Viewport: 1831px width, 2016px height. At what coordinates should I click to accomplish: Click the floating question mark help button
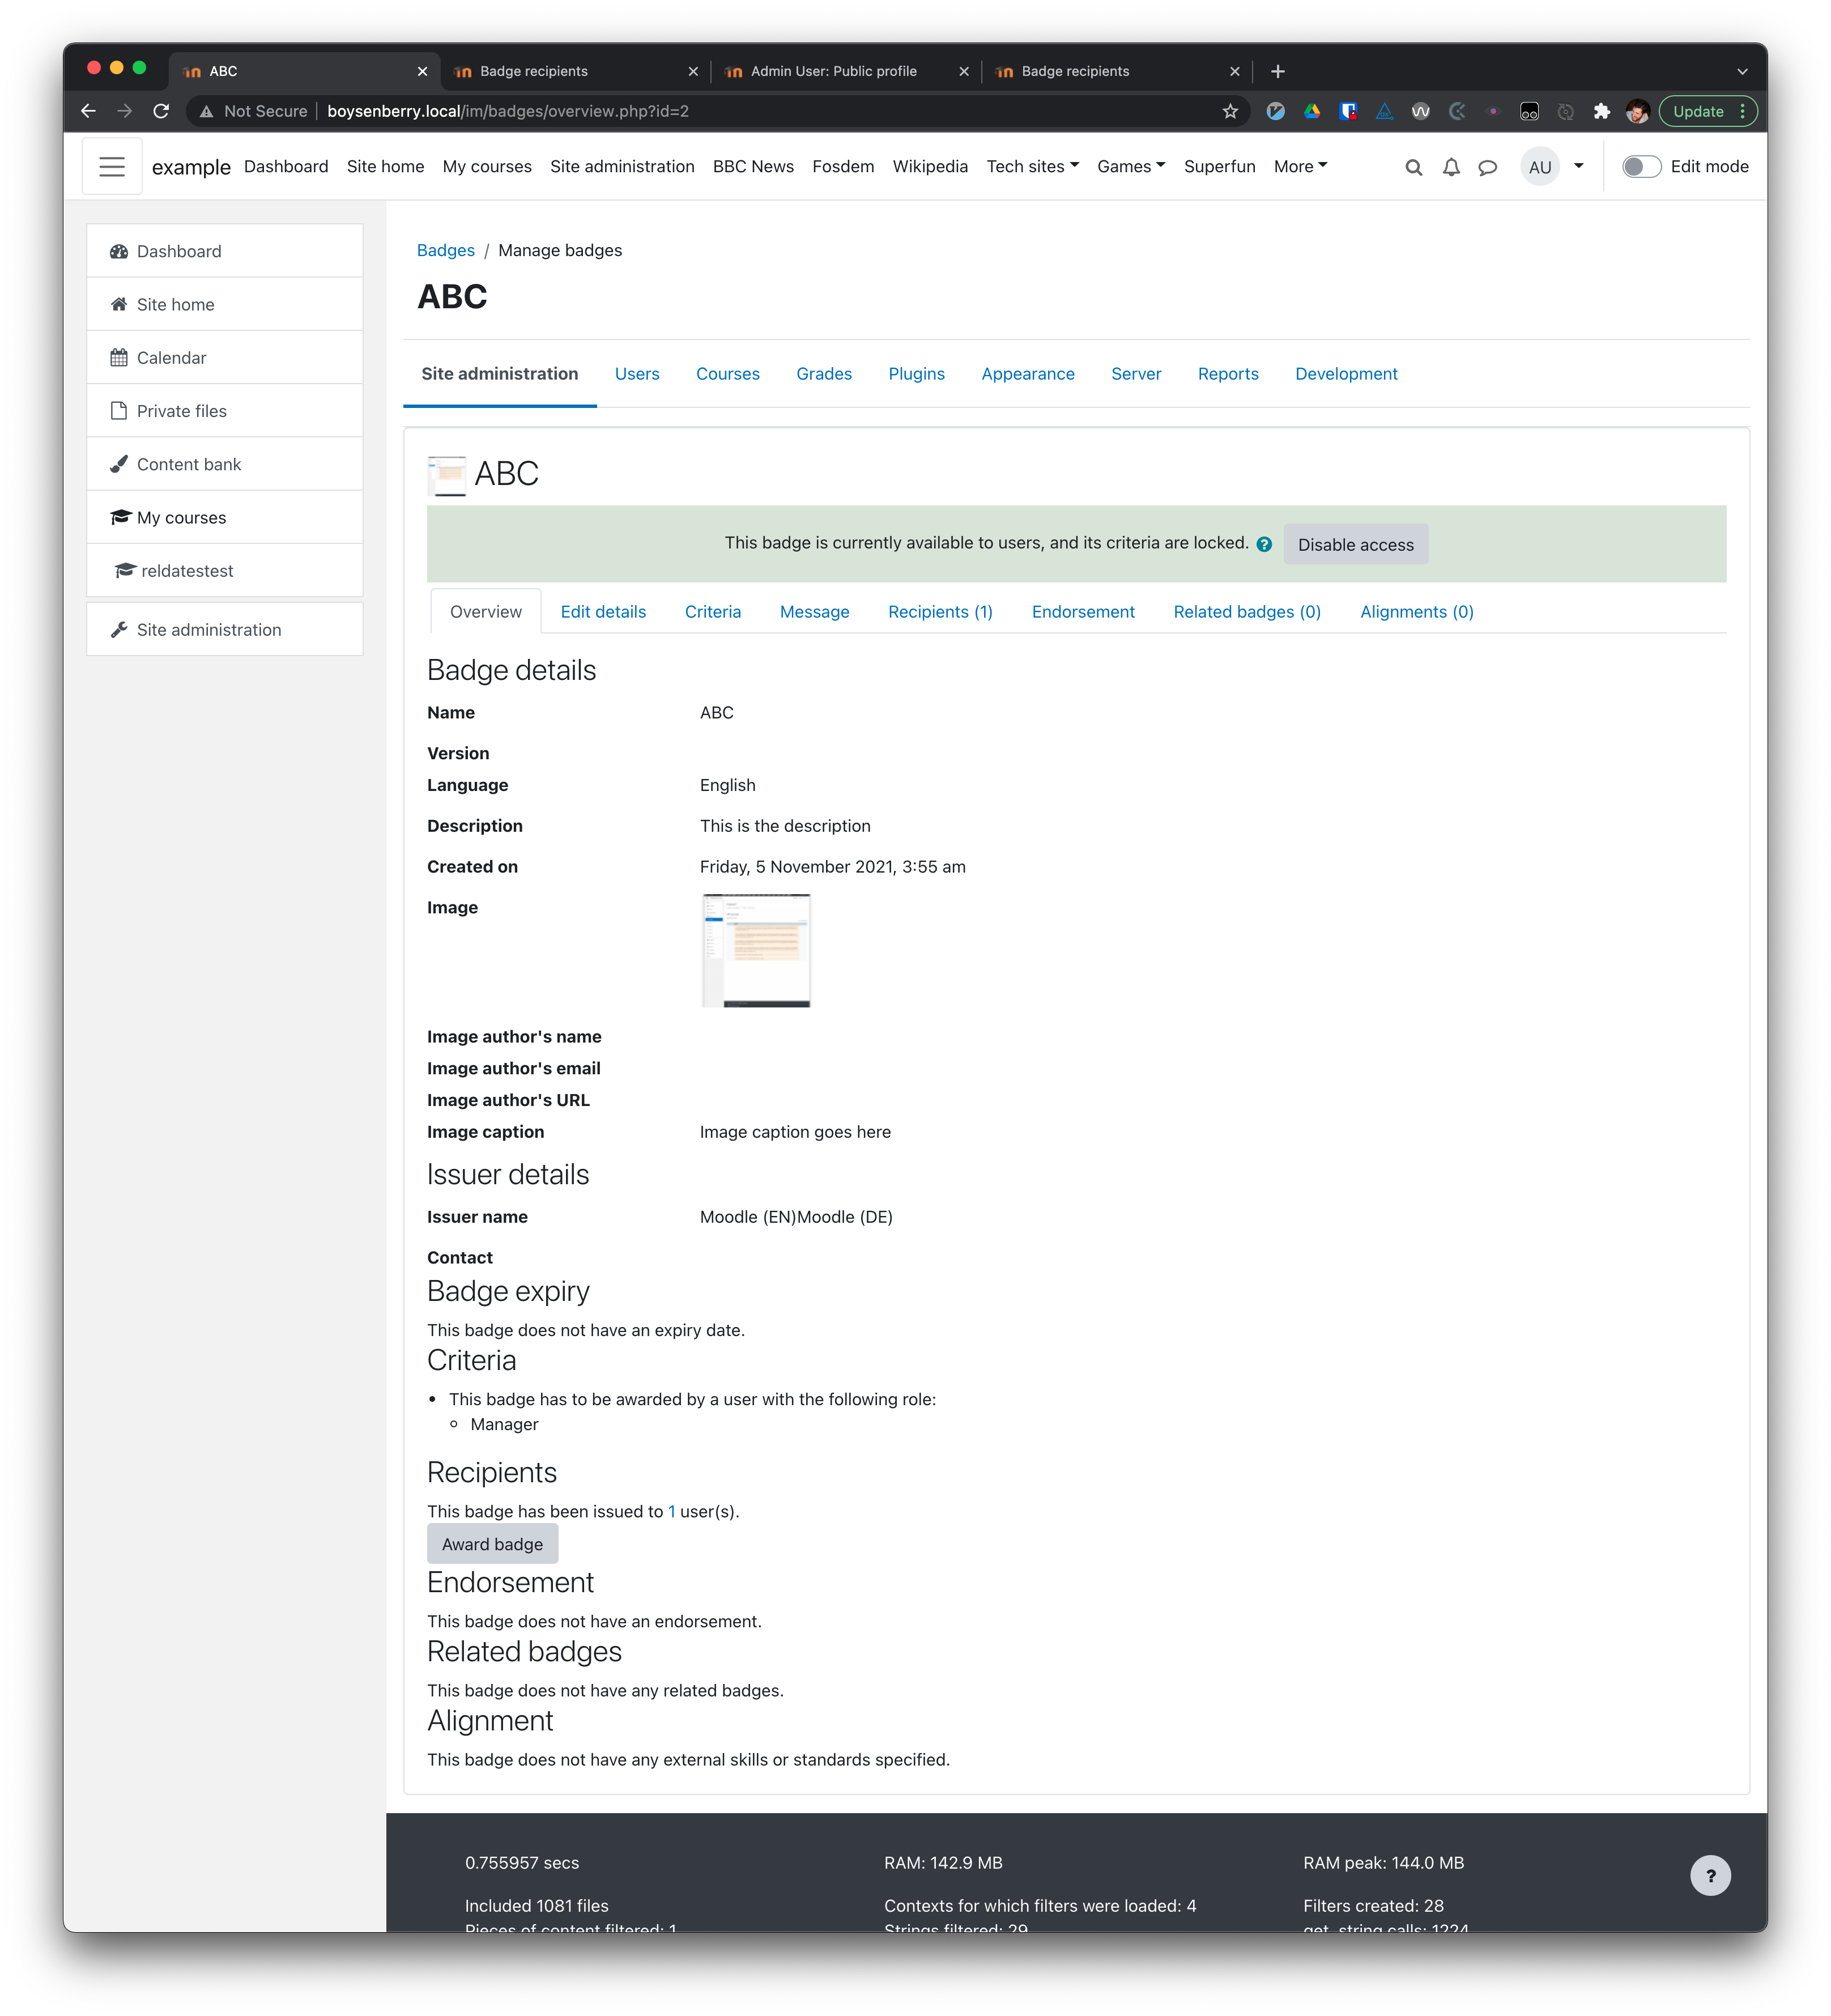click(1710, 1875)
